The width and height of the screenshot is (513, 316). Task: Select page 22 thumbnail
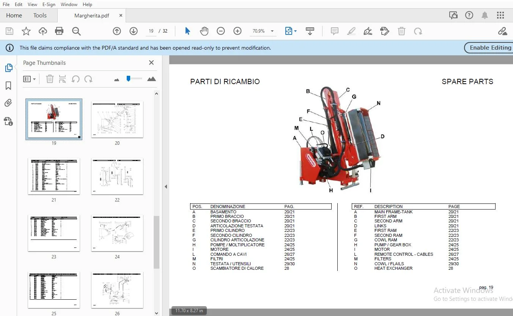point(117,177)
